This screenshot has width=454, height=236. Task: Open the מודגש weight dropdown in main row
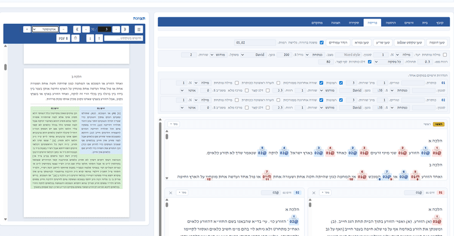tap(219, 55)
